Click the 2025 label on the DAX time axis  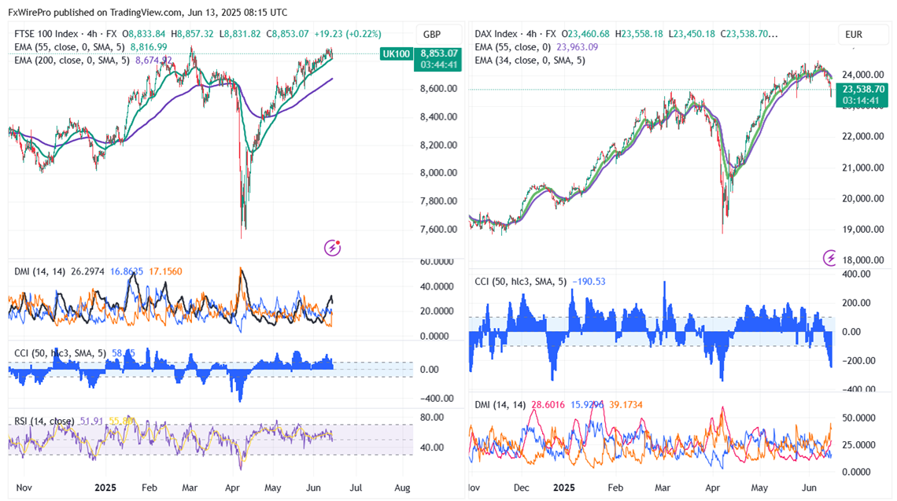[564, 488]
